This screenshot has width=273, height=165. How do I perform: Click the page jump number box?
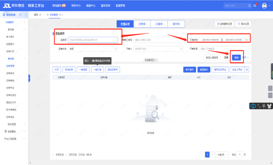(240, 154)
